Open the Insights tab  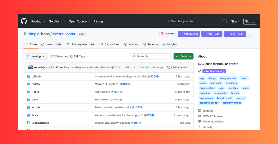coord(170,44)
